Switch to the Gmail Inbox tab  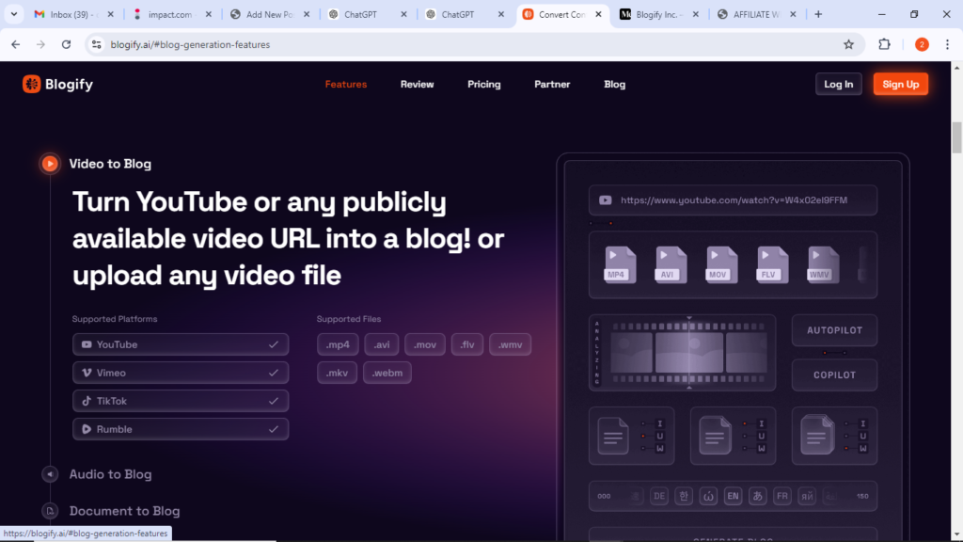pos(74,14)
